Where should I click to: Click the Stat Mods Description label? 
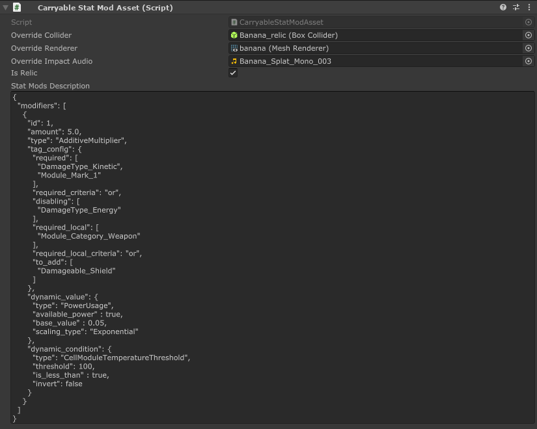pos(50,86)
